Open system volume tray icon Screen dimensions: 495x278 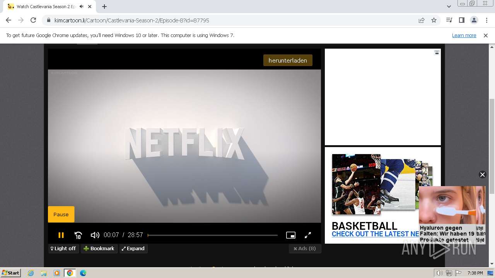(439, 273)
